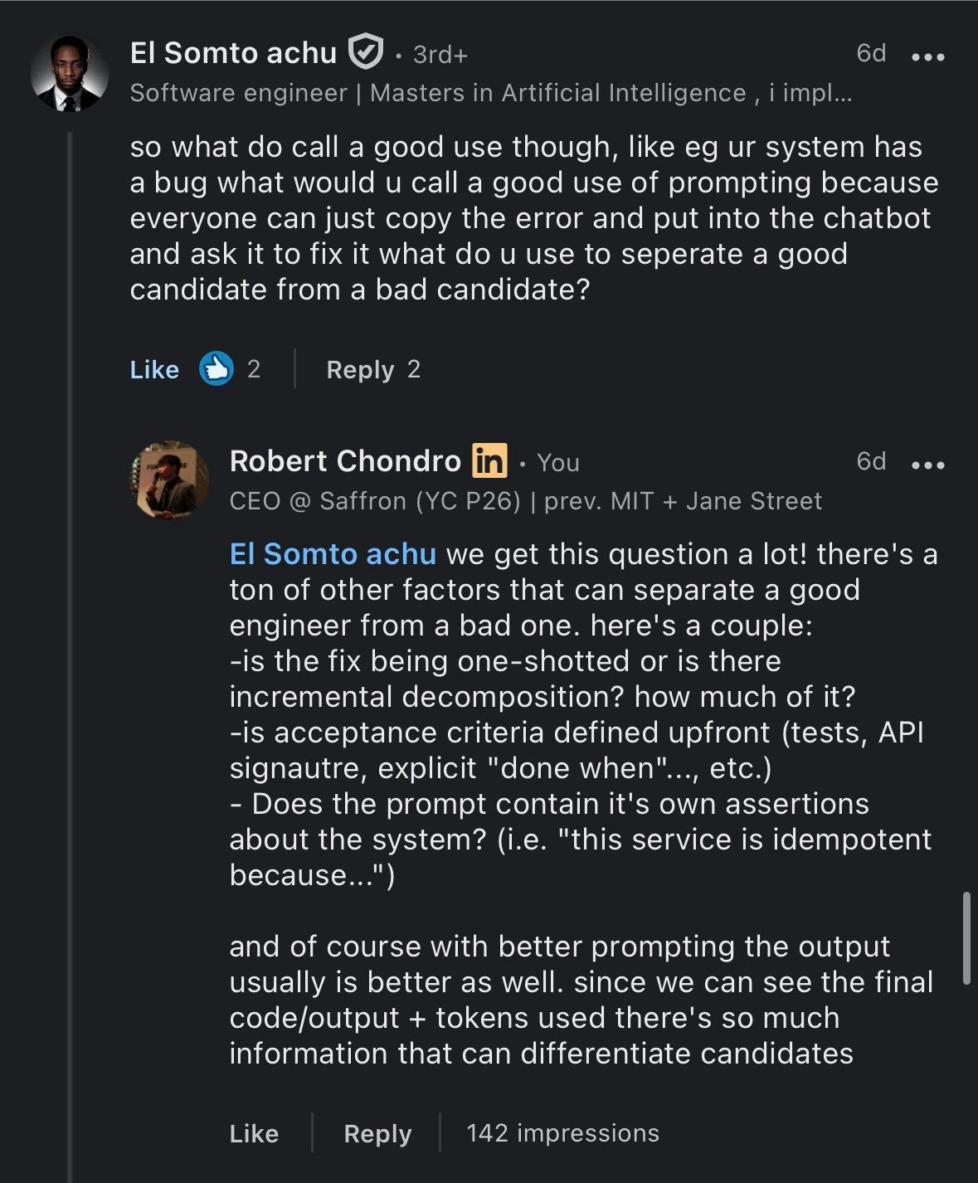Viewport: 978px width, 1183px height.
Task: Reply to El Somto achu's comment
Action: click(x=360, y=369)
